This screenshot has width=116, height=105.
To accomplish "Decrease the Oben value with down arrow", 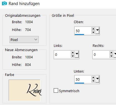I will click(x=93, y=32).
